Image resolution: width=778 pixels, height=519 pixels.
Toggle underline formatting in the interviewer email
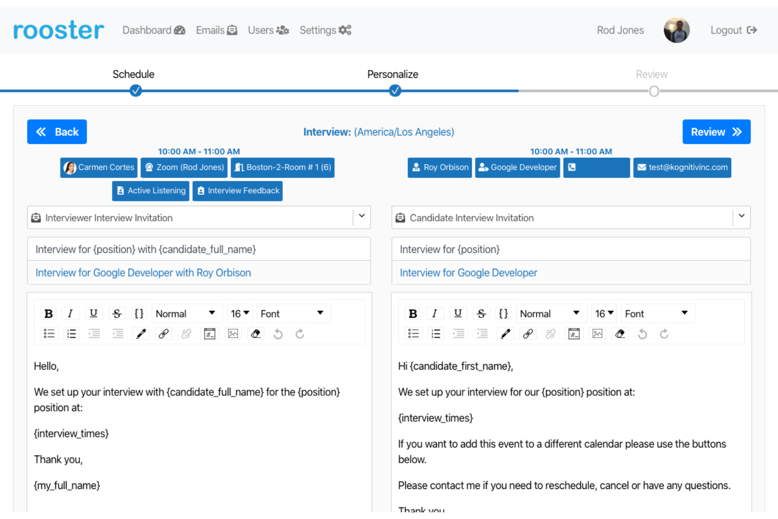pyautogui.click(x=94, y=313)
